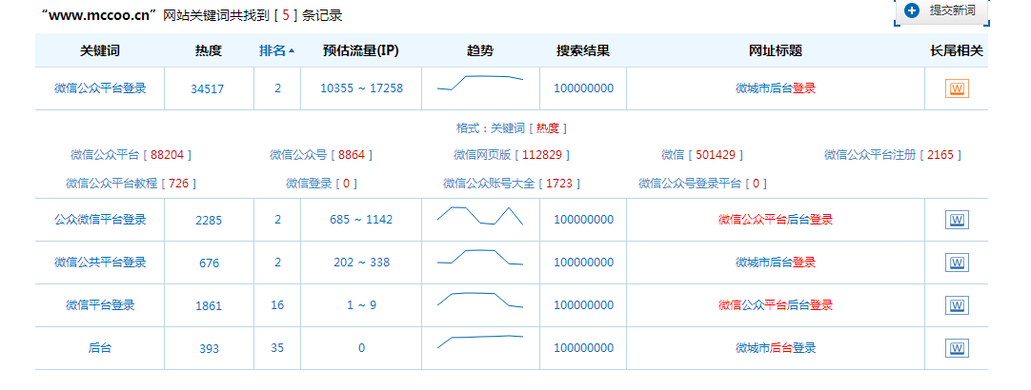The width and height of the screenshot is (1031, 390).
Task: Click traffic estimate 10355 ~ 17258
Action: pyautogui.click(x=361, y=88)
